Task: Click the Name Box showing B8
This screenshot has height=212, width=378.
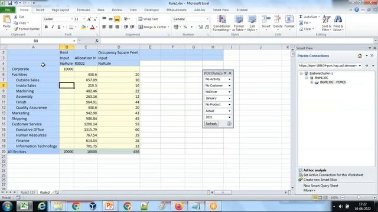Action: (36, 41)
